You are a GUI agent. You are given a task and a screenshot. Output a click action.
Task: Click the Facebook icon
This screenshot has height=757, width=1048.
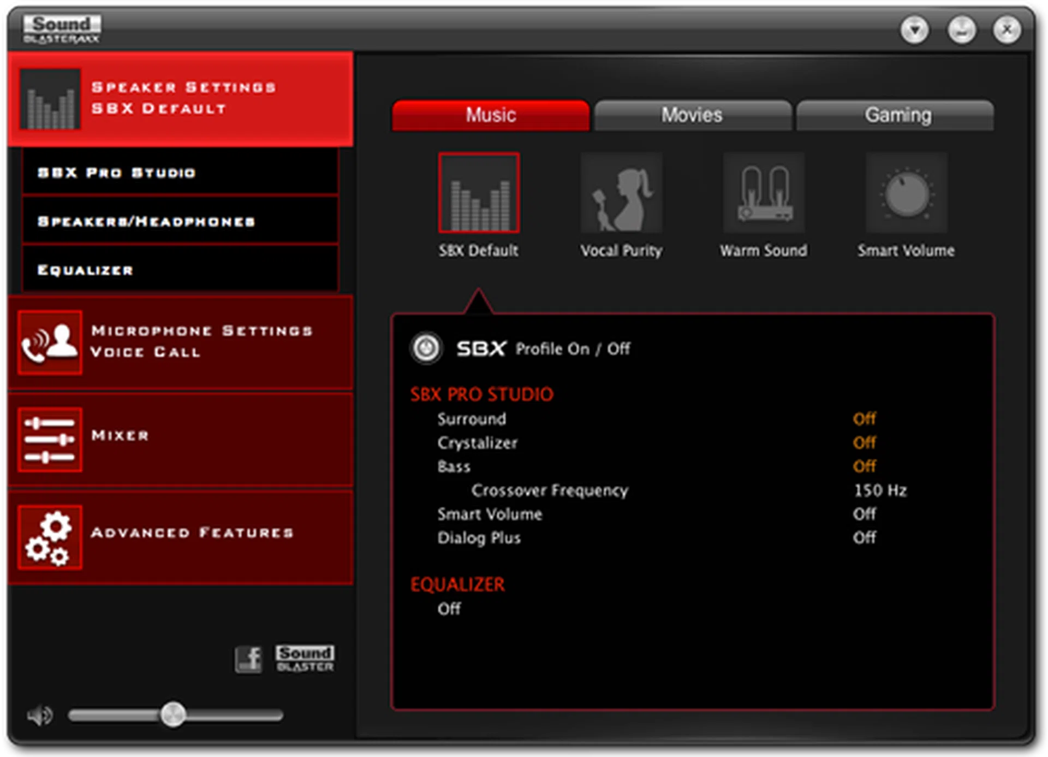click(x=249, y=659)
